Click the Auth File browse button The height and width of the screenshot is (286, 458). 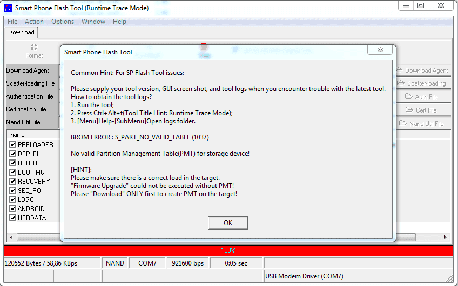423,96
